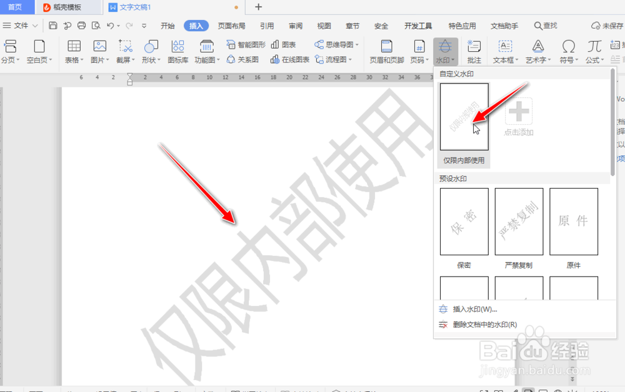
Task: Insert an 在线图表 online chart
Action: coord(290,60)
